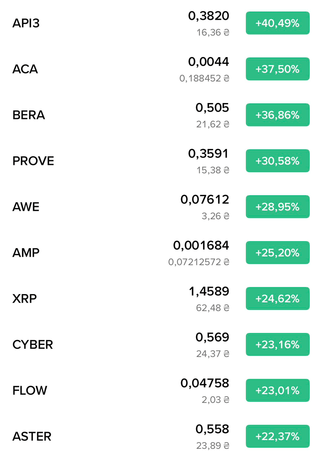This screenshot has width=322, height=457.
Task: Tap the +25,20% green badge
Action: click(x=277, y=252)
